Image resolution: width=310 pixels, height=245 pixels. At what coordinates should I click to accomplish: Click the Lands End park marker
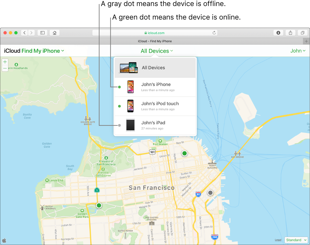[x=47, y=180]
